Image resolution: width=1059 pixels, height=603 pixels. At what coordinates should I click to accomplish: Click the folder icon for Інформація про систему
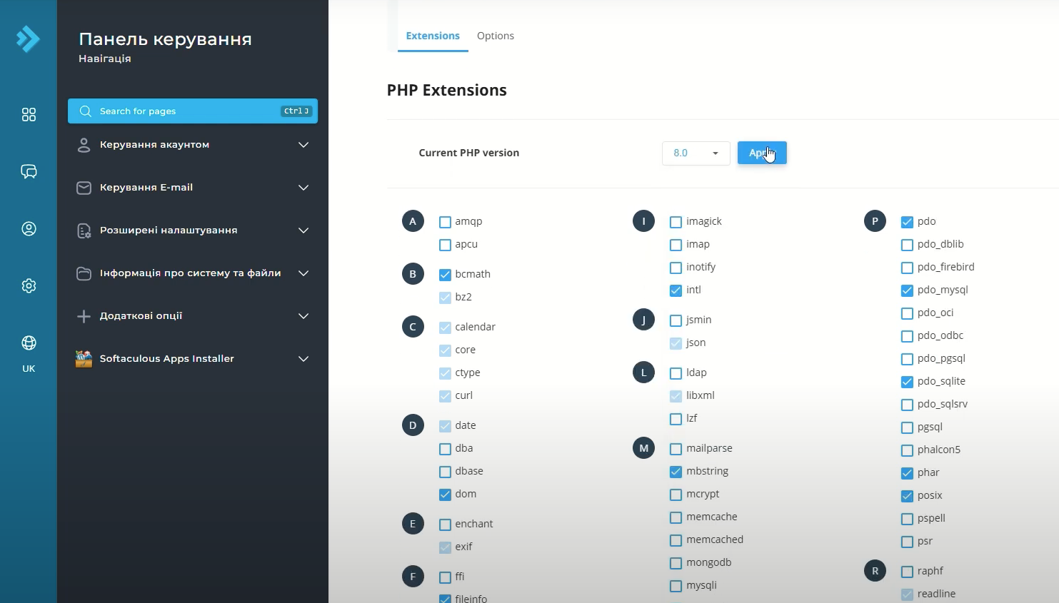tap(84, 273)
